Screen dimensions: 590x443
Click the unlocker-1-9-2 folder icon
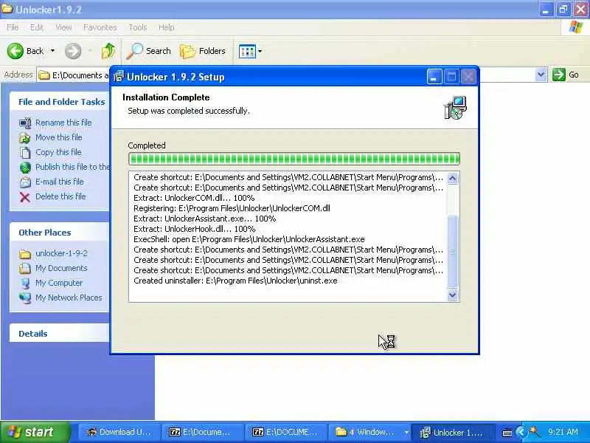point(25,254)
